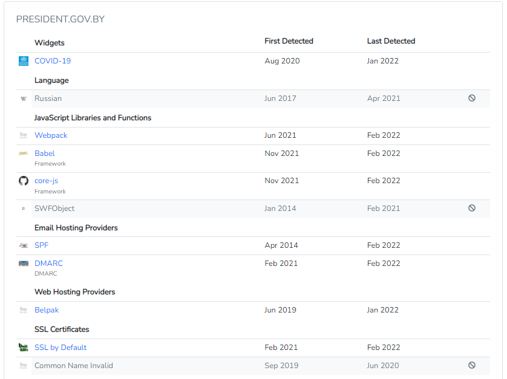The height and width of the screenshot is (379, 507).
Task: Click the no-longer-detected icon in SWFObject row
Action: pyautogui.click(x=472, y=208)
